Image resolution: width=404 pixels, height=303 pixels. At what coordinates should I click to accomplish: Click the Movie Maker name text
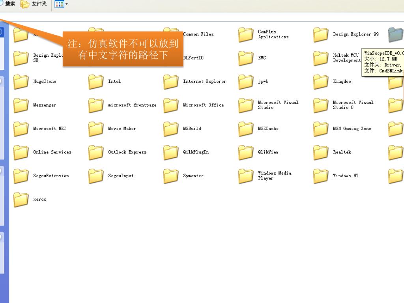pyautogui.click(x=122, y=129)
